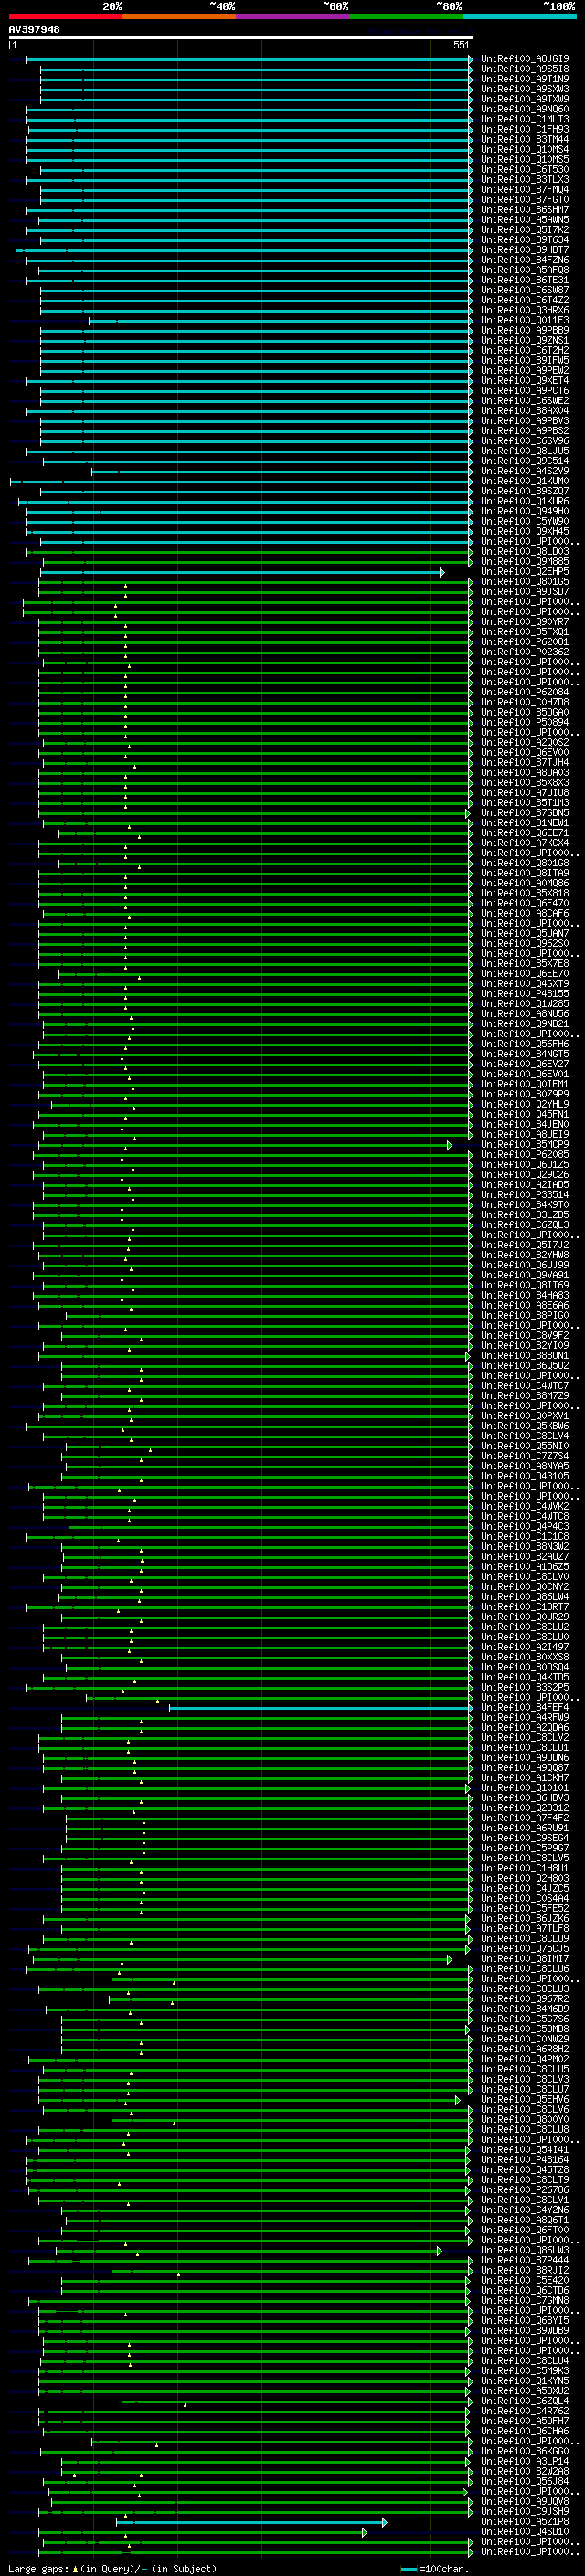Select the UniRef100_Q9XH45 entry
Viewport: 585px width, 2576px height.
pos(525,531)
